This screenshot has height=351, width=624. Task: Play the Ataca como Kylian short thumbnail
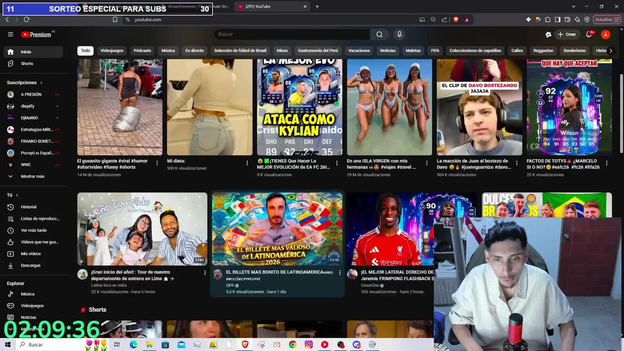pos(299,107)
